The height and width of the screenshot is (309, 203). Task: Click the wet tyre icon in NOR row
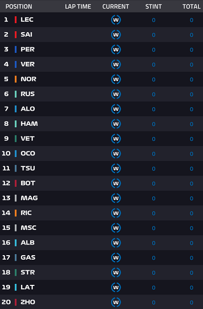point(116,79)
